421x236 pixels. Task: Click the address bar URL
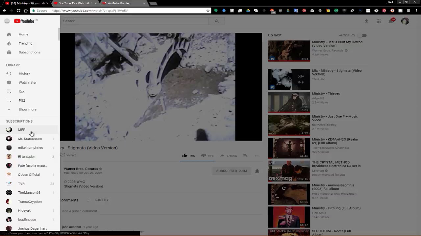click(x=90, y=10)
